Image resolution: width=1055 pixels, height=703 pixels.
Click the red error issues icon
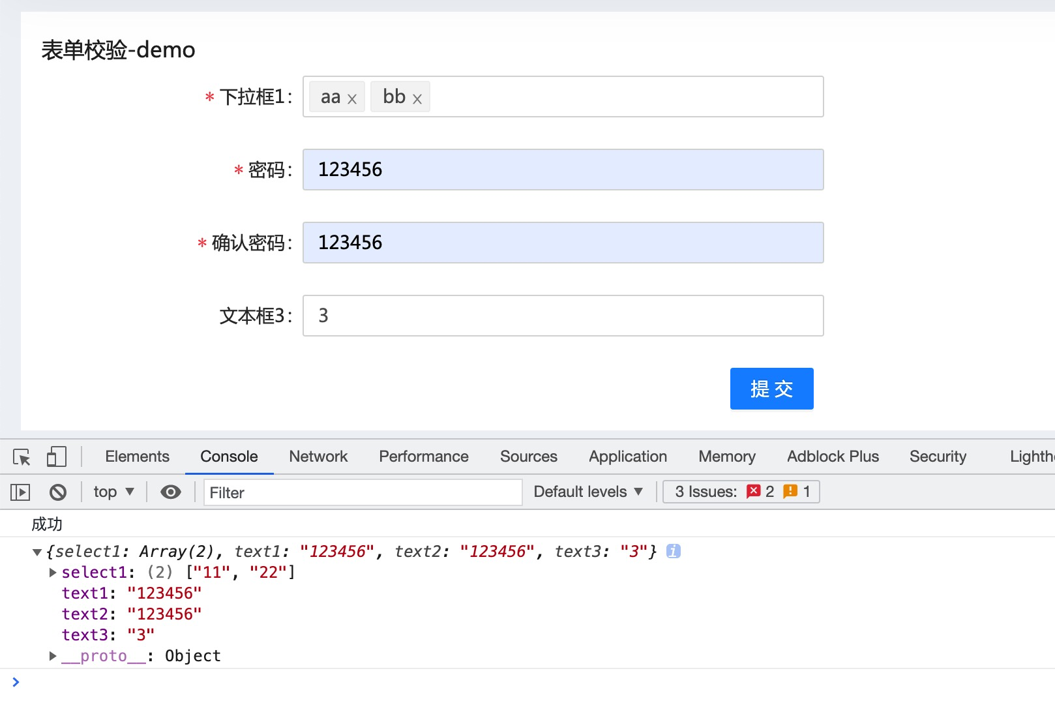pos(754,491)
